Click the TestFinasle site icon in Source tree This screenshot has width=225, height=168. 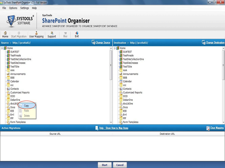tap(8, 55)
